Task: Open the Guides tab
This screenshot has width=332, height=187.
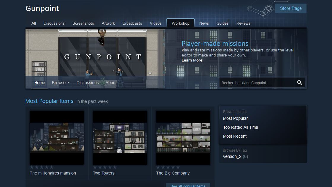Action: point(223,23)
